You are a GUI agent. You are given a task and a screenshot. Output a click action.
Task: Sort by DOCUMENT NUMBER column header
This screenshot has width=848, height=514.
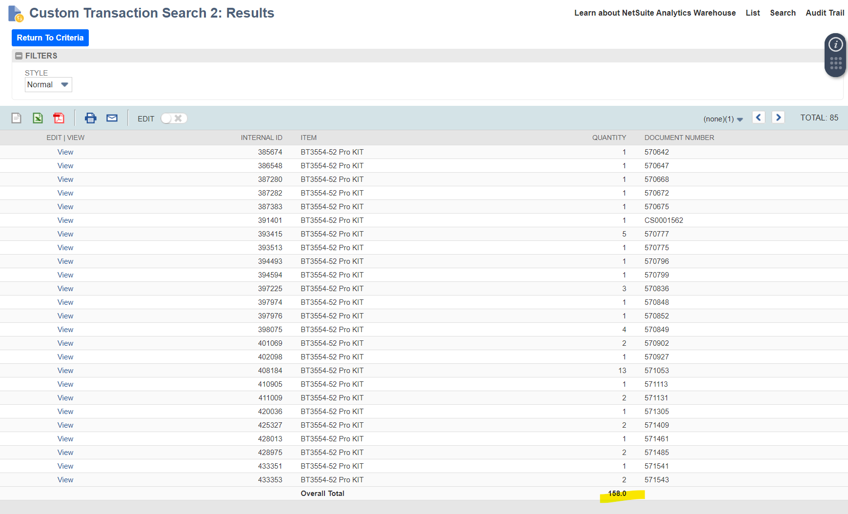pyautogui.click(x=679, y=138)
